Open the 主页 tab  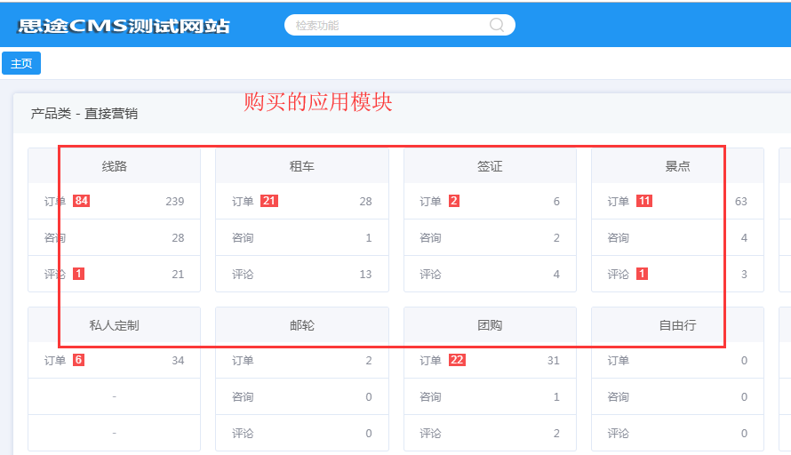tap(21, 63)
